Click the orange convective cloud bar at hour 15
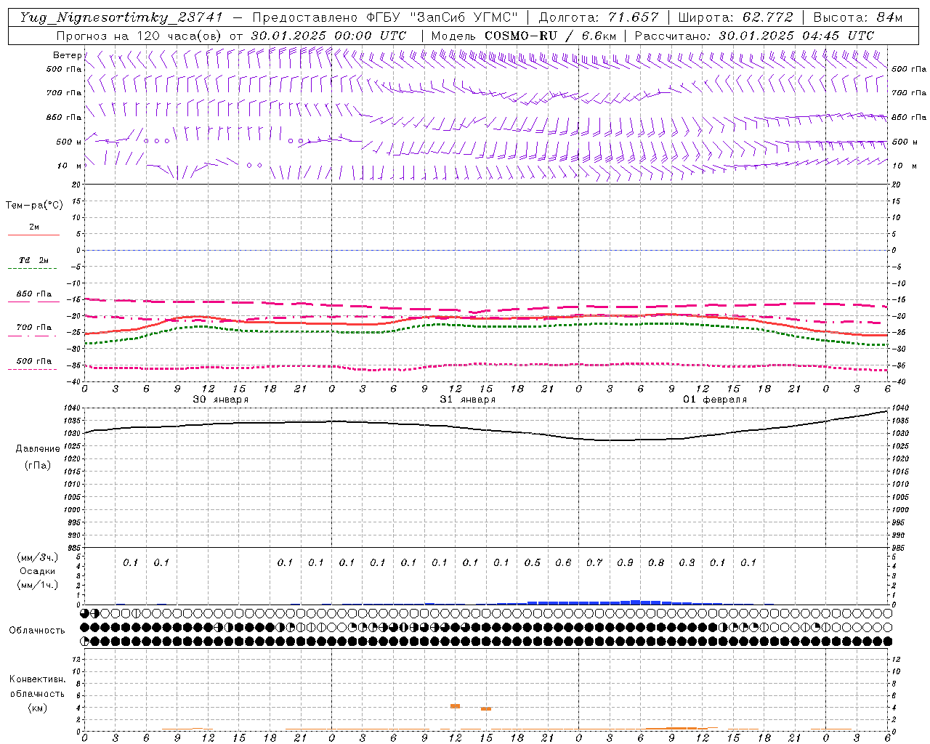 486,708
